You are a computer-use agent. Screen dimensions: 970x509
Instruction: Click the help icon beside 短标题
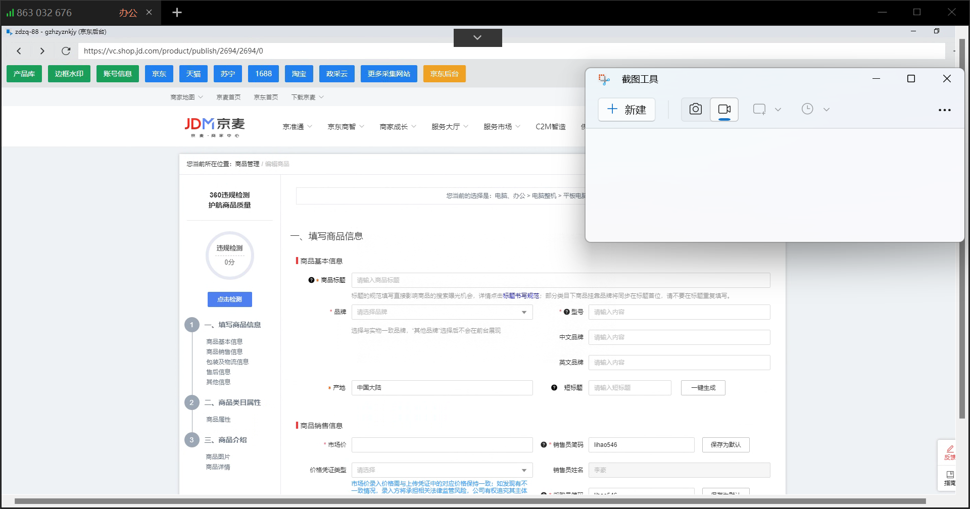(554, 388)
